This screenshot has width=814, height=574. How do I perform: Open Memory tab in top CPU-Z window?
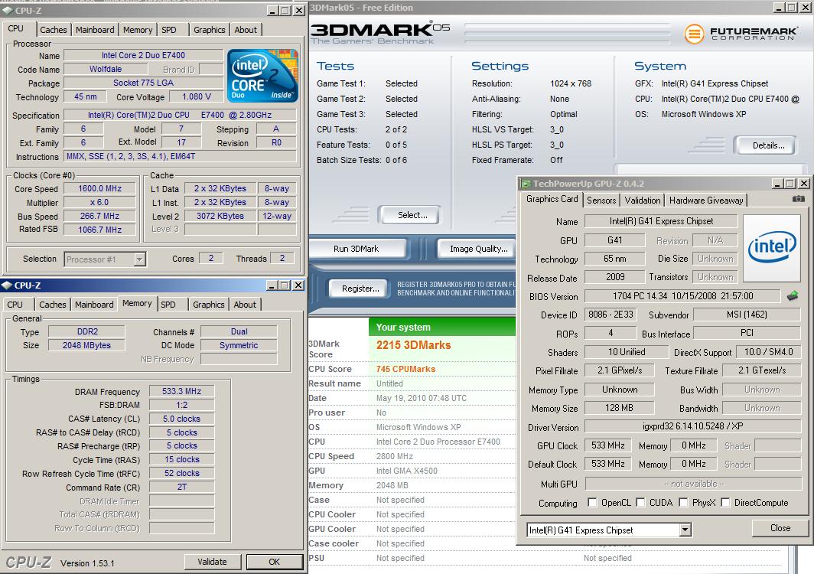click(138, 30)
